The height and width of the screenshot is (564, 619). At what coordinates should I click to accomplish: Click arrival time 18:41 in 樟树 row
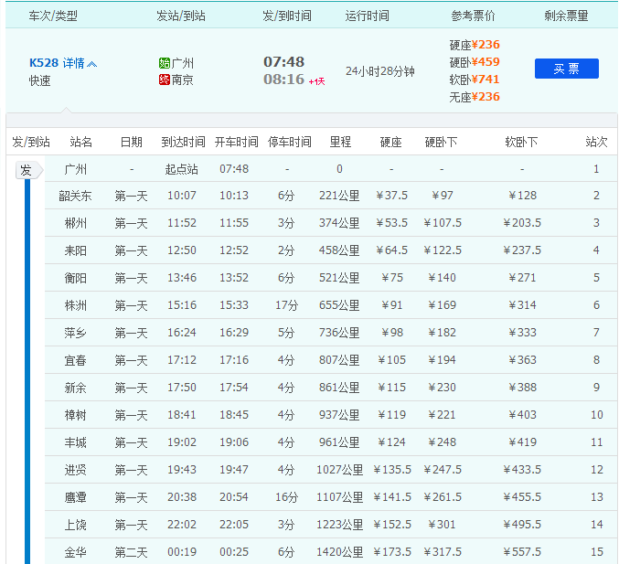pos(182,414)
